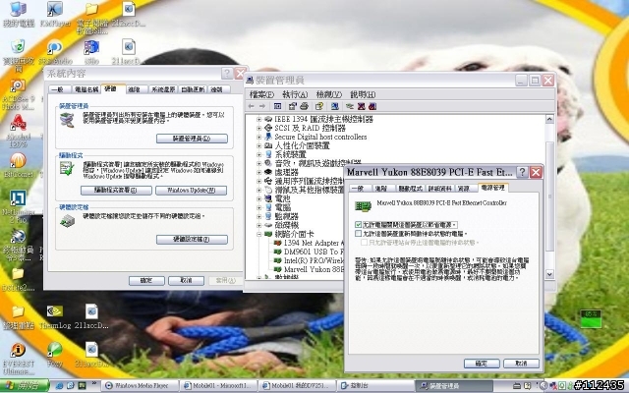Image resolution: width=629 pixels, height=393 pixels.
Task: Click Windows Update(W) button
Action: tap(192, 190)
